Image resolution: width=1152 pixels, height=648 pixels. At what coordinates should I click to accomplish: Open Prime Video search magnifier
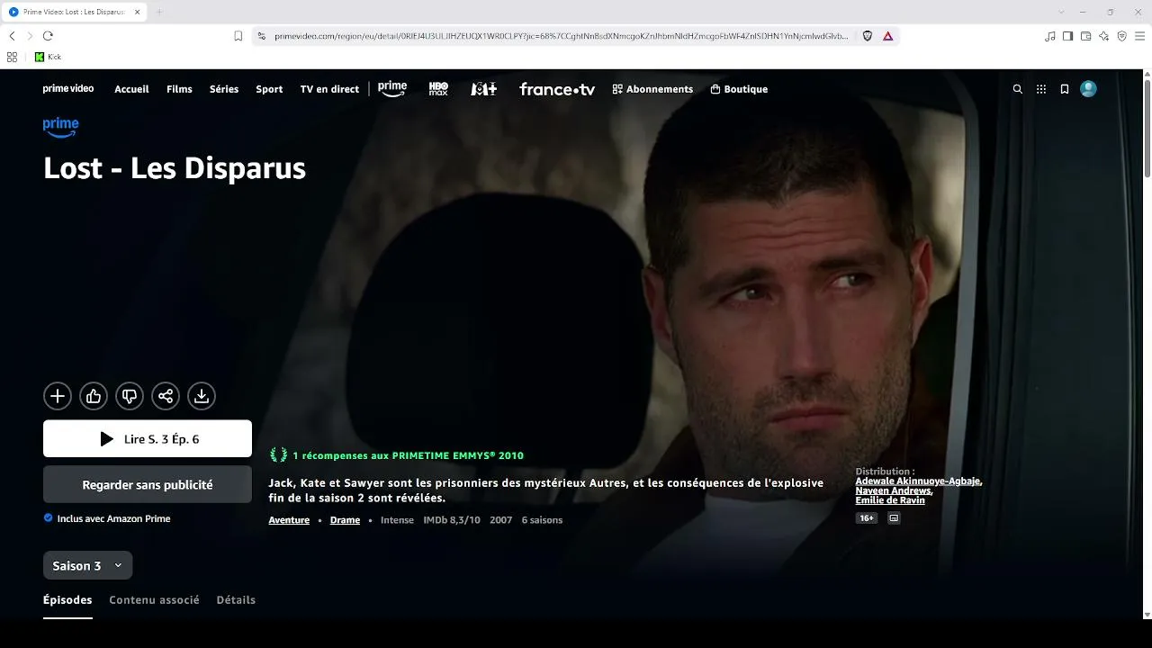point(1018,89)
